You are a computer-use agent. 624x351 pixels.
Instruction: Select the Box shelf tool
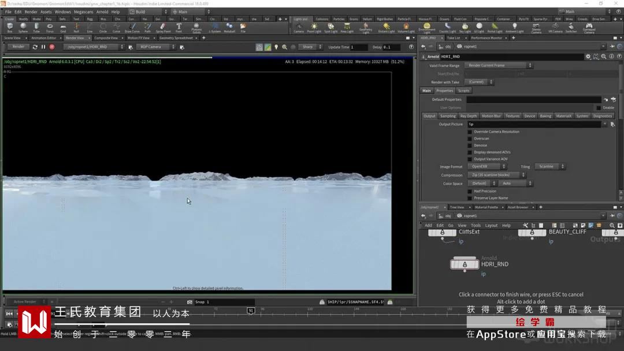10,28
